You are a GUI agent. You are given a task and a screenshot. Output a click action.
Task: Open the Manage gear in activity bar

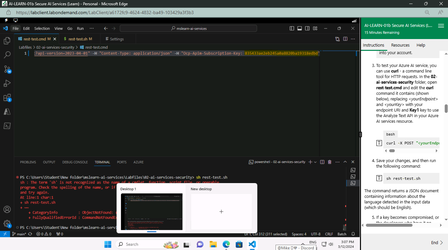7,224
